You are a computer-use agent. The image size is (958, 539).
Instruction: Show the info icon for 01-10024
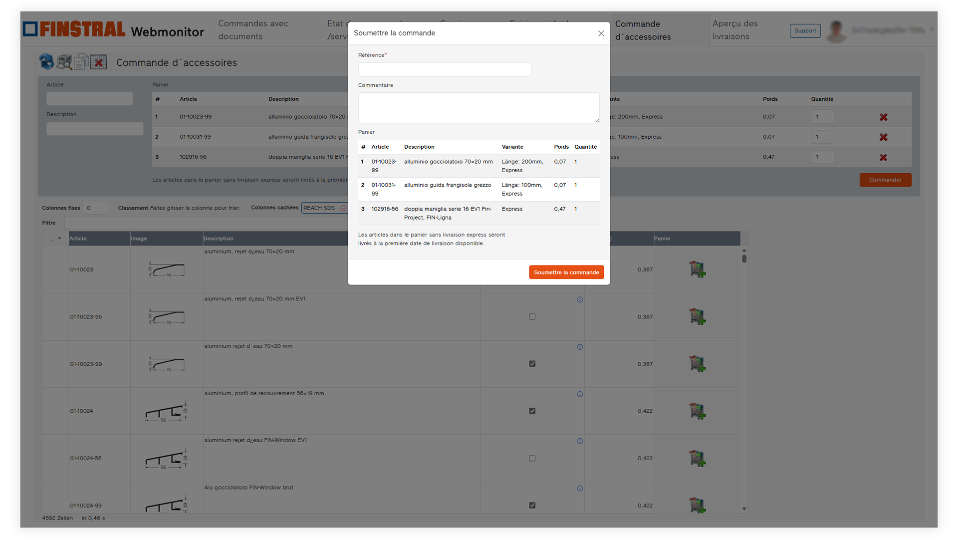580,394
